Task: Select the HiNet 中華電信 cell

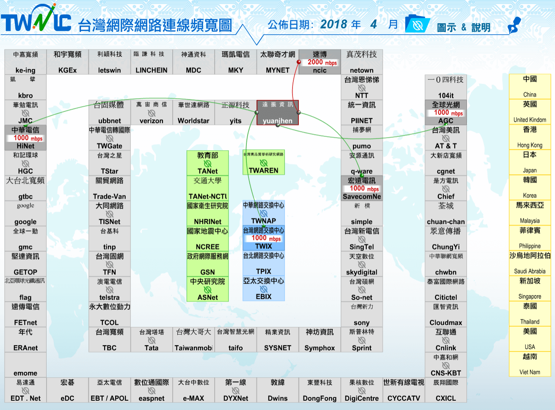Action: (25, 138)
